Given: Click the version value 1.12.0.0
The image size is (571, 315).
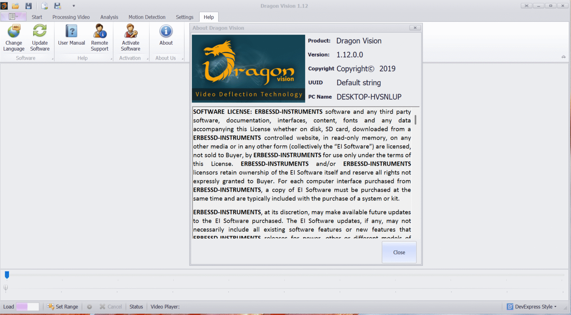Looking at the screenshot, I should (350, 55).
